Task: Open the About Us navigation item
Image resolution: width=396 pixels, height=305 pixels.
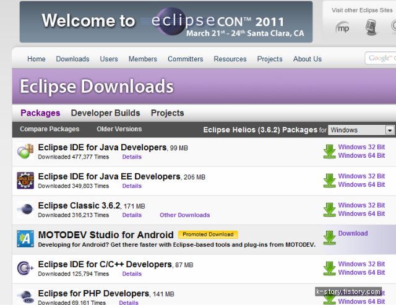Action: (x=308, y=59)
